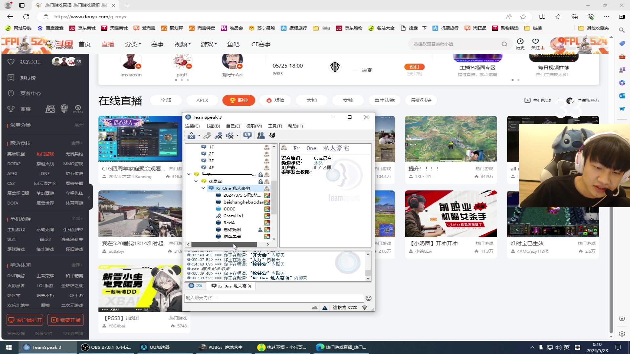Image resolution: width=630 pixels, height=354 pixels.
Task: Click the Windows Start button
Action: click(9, 347)
